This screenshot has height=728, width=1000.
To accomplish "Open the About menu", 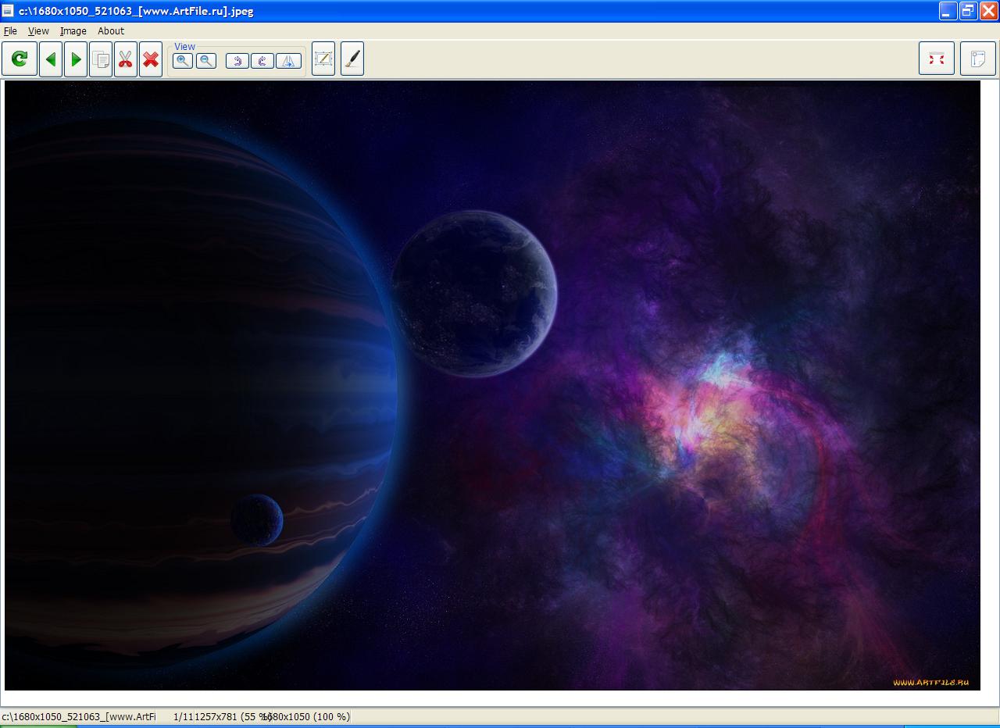I will (111, 31).
